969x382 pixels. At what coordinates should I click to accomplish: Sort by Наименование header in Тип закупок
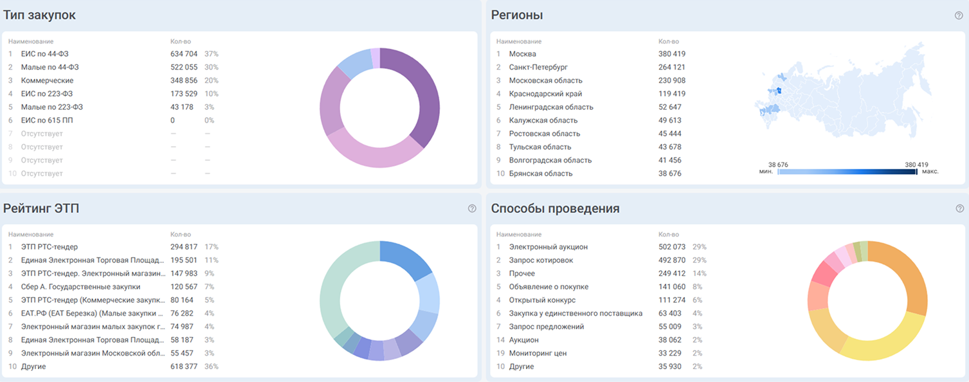tap(31, 42)
